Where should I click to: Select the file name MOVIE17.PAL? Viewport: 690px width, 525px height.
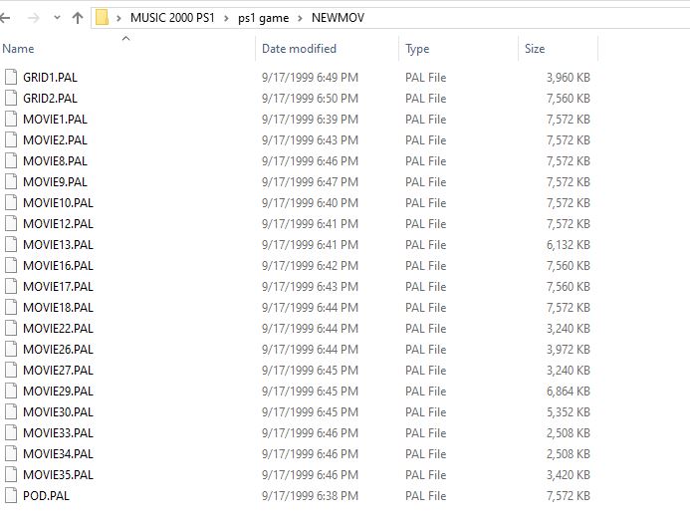58,287
